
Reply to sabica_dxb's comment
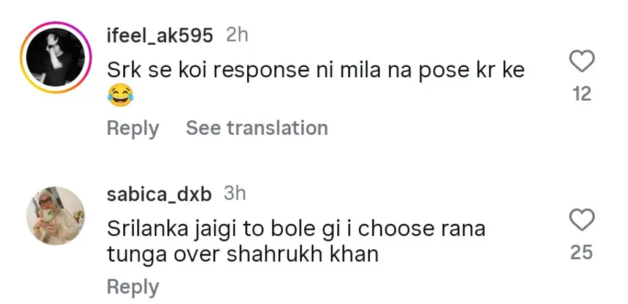click(x=132, y=287)
